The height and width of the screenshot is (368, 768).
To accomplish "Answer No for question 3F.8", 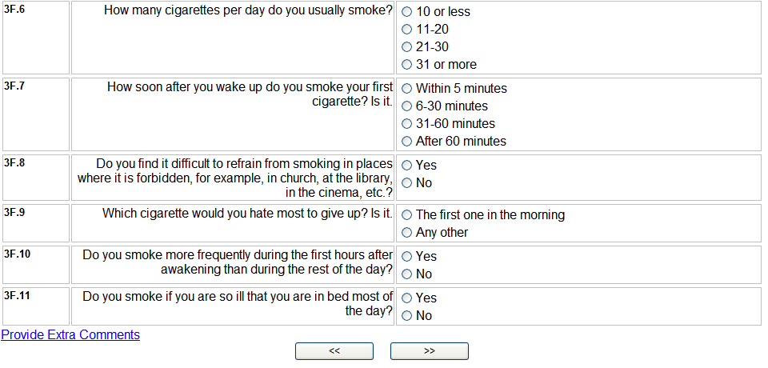I will [406, 183].
